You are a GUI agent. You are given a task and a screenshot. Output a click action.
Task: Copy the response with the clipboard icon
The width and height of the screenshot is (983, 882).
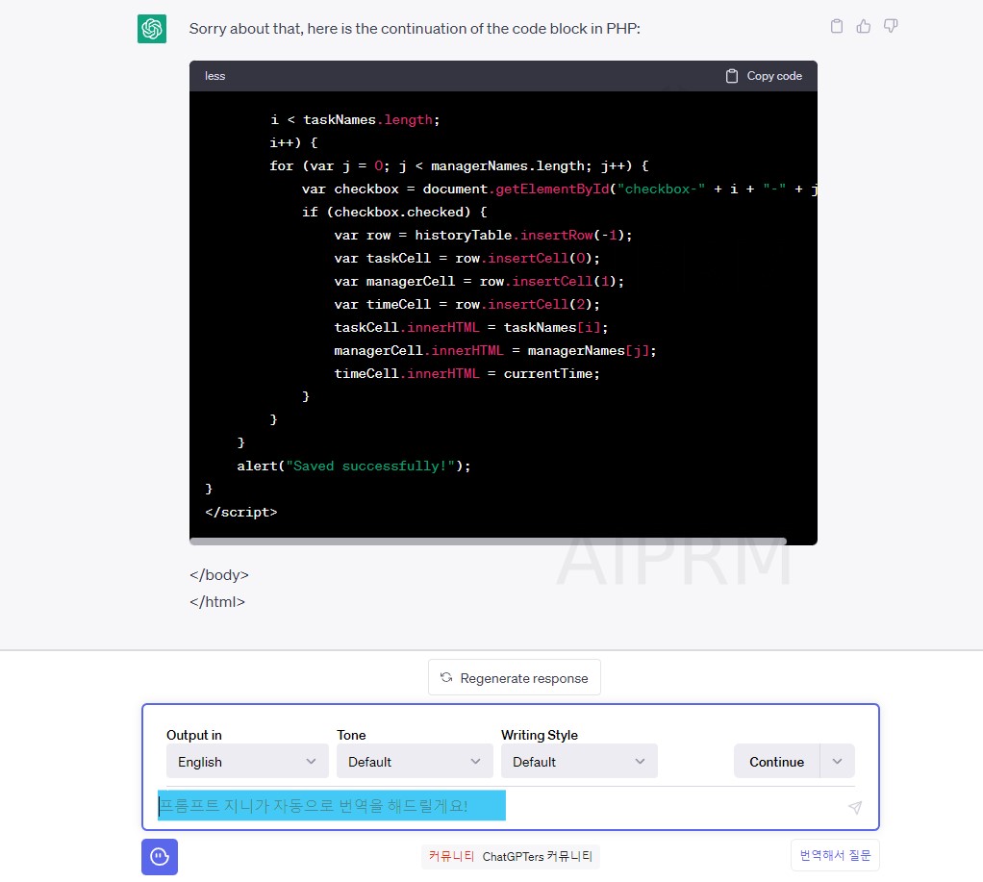click(836, 26)
